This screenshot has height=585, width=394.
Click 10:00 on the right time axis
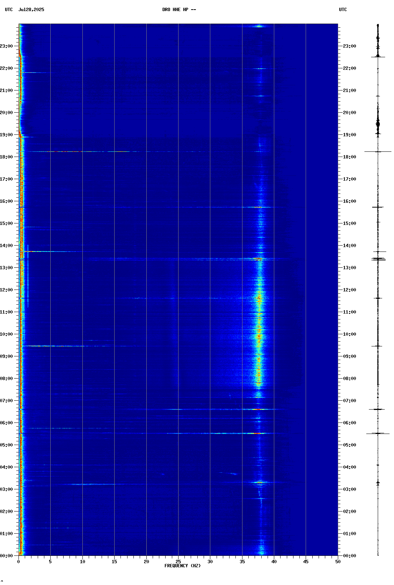point(350,334)
